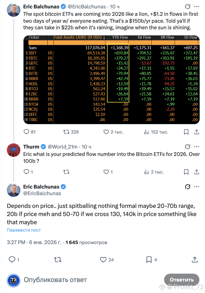Bookmark the main post with 4 bookmarks
The width and height of the screenshot is (205, 293).
(x=149, y=260)
